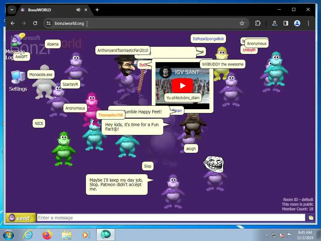Open the Extensions puzzle icon
This screenshot has height=241, width=321.
(x=258, y=23)
